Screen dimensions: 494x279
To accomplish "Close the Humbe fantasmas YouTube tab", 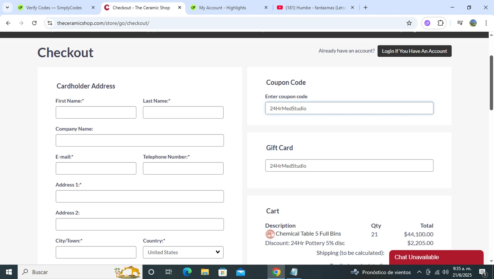I will click(x=352, y=8).
